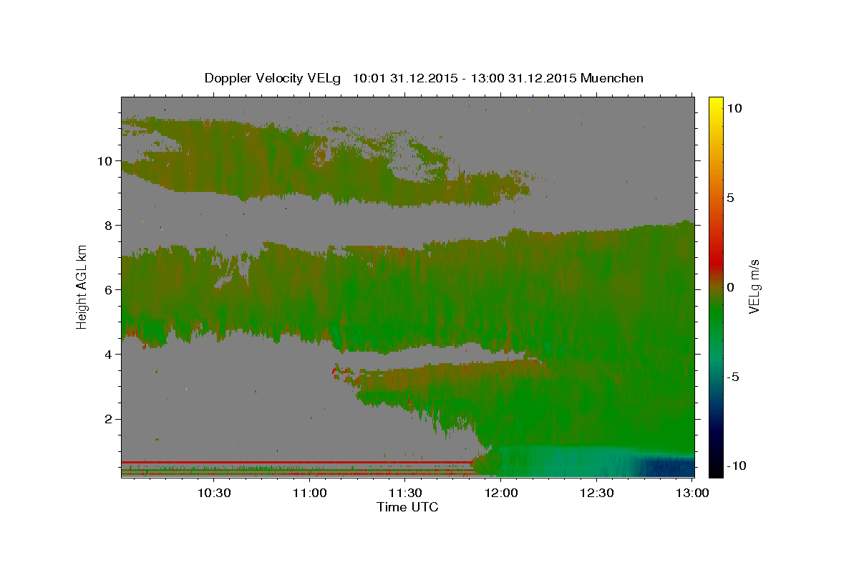The width and height of the screenshot is (859, 573).
Task: Click the 12:00 time axis tick label
Action: [501, 493]
